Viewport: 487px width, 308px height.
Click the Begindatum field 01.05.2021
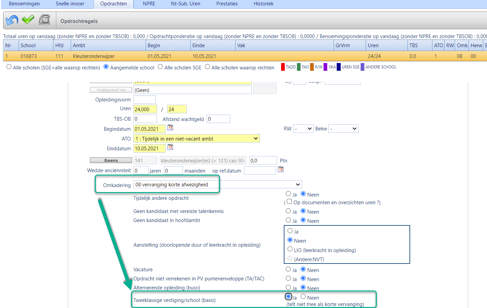click(150, 129)
